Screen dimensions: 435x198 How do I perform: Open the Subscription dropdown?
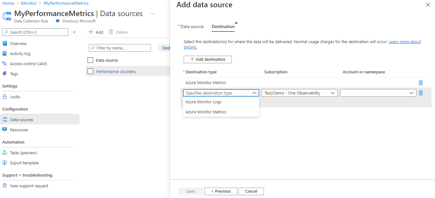coord(300,93)
